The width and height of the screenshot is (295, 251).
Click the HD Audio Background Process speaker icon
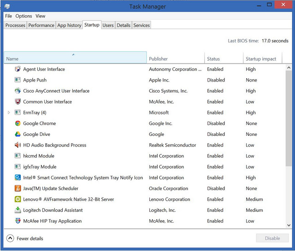point(18,145)
